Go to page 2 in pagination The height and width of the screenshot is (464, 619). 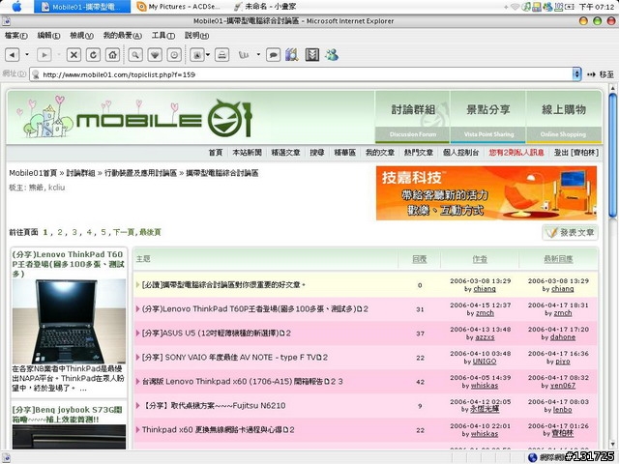60,232
